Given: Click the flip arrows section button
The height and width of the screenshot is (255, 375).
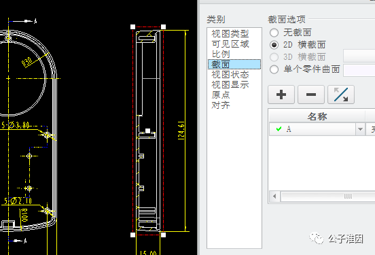Looking at the screenshot, I should pos(341,95).
